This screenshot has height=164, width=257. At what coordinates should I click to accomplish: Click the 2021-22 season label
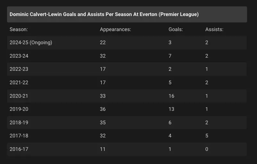point(19,83)
